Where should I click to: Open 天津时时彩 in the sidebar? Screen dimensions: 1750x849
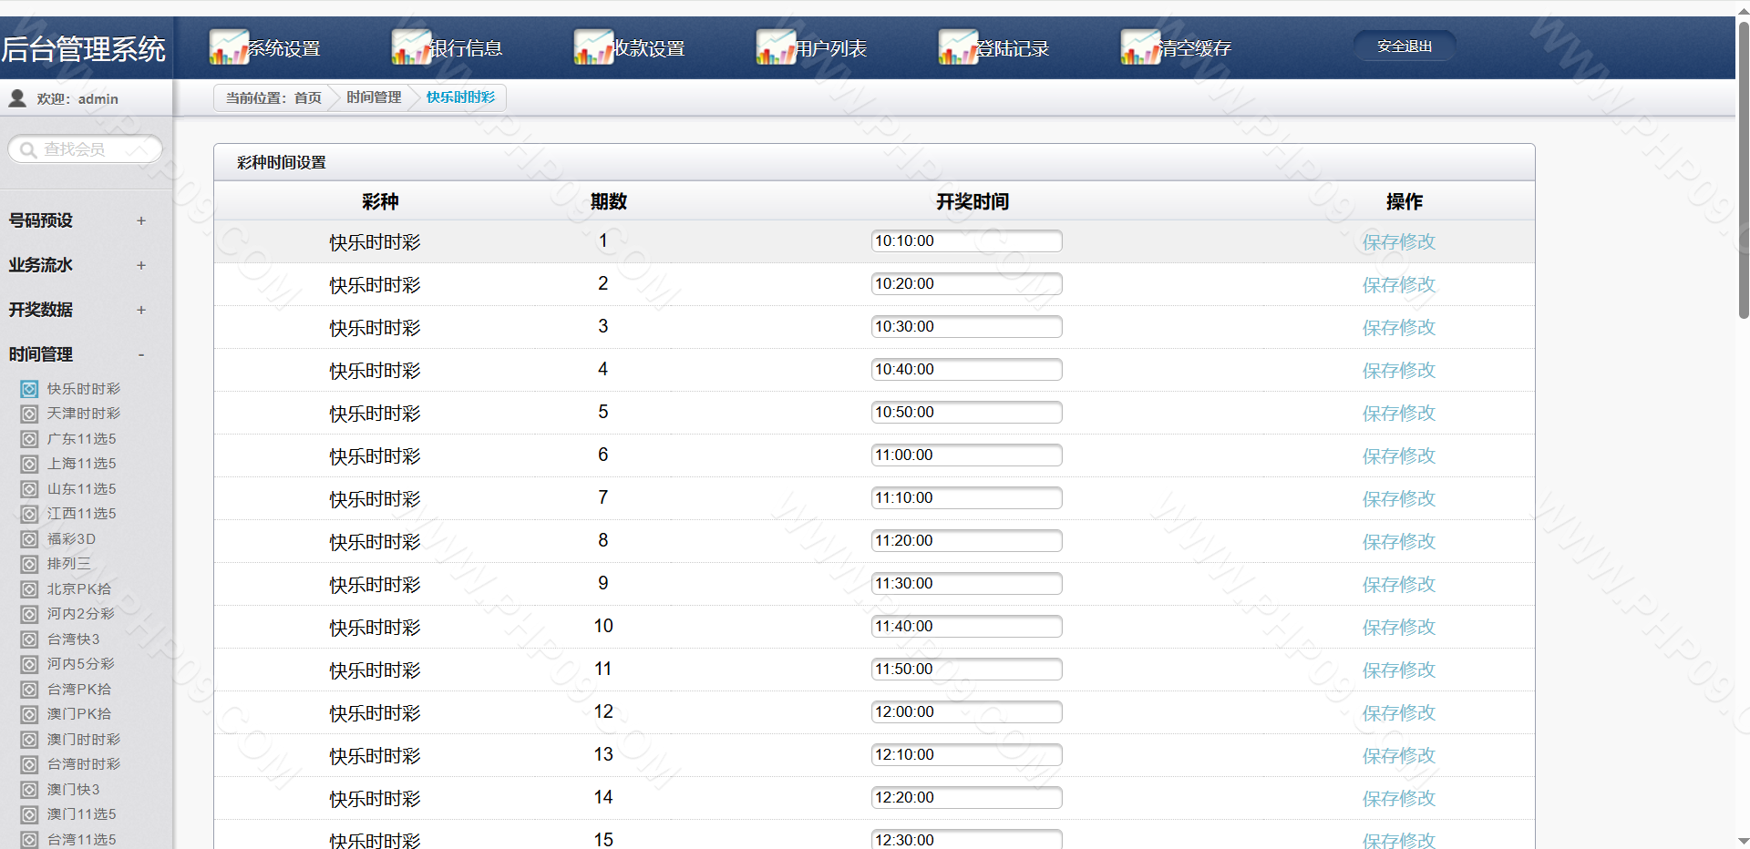point(83,414)
